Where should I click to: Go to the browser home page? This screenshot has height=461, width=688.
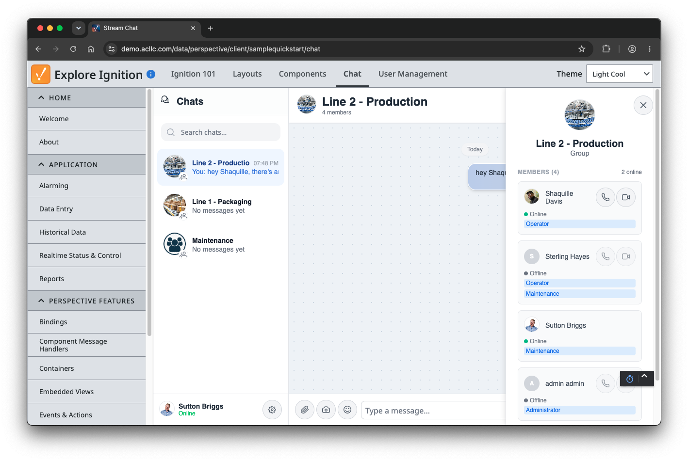click(x=91, y=49)
